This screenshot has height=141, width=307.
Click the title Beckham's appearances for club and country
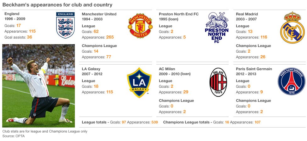click(57, 5)
